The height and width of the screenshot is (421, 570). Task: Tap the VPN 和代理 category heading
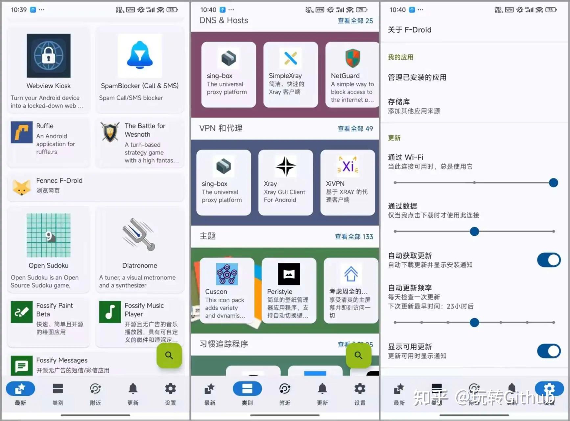[221, 128]
